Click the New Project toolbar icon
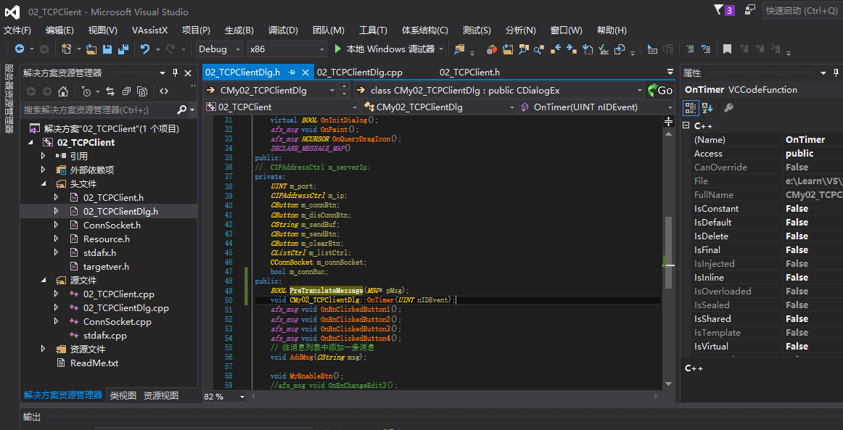The width and height of the screenshot is (843, 430). 67,49
